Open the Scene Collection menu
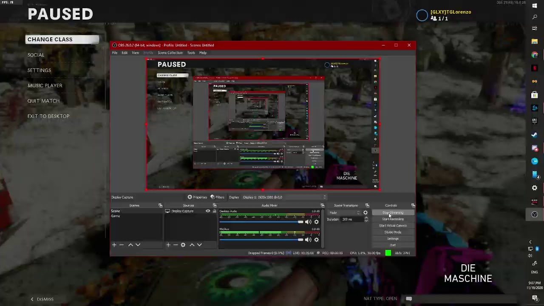 click(x=170, y=53)
